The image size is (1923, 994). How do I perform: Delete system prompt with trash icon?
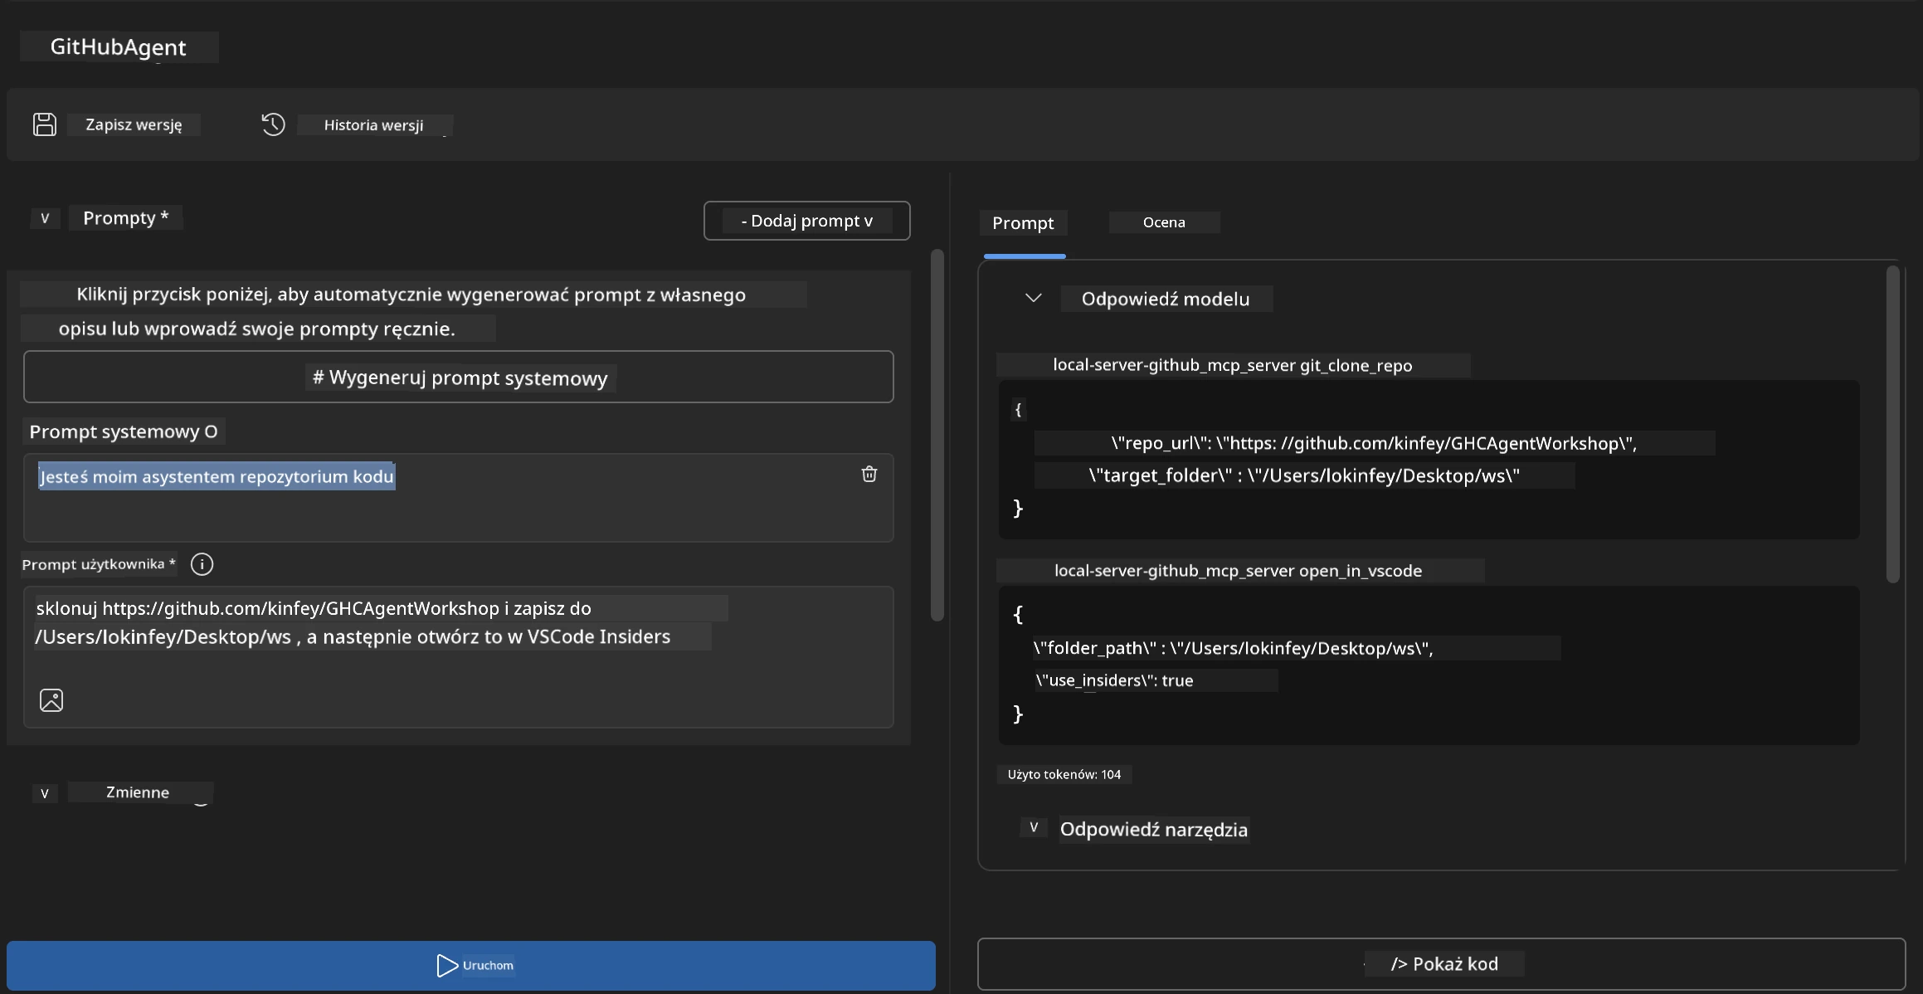coord(869,474)
